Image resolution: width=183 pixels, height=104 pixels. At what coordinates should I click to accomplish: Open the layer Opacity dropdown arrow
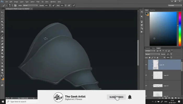pos(171,54)
